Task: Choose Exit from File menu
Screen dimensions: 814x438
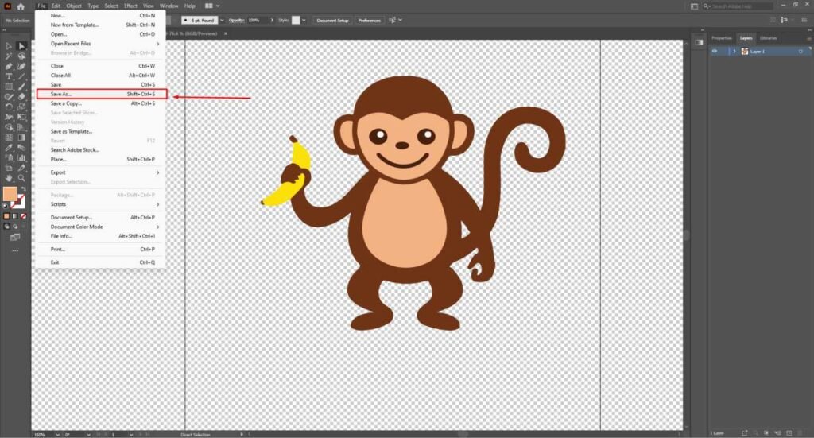Action: click(x=101, y=262)
